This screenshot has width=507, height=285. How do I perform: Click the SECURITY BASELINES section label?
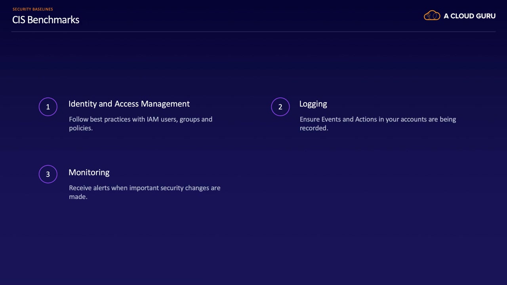(x=32, y=9)
